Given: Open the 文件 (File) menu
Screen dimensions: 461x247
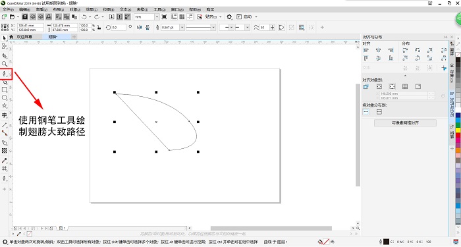Looking at the screenshot, I should pyautogui.click(x=8, y=9).
